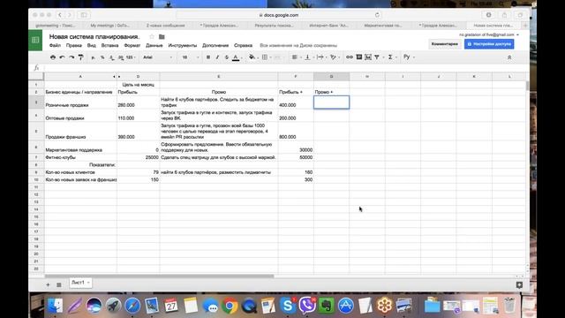
Task: Insert a chart
Action: [x=368, y=57]
